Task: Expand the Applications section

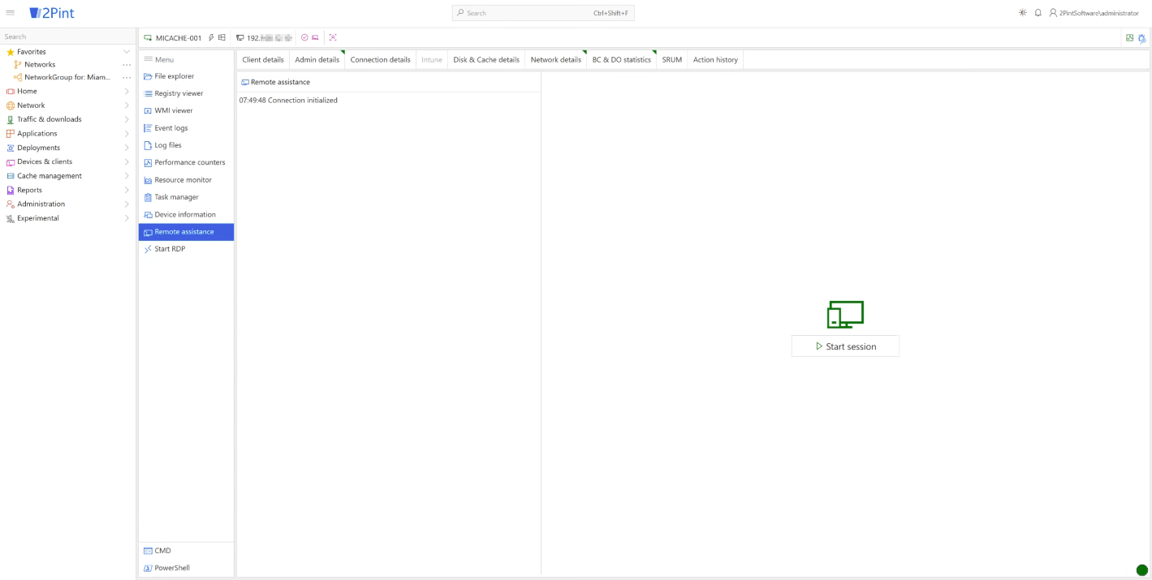Action: click(127, 134)
